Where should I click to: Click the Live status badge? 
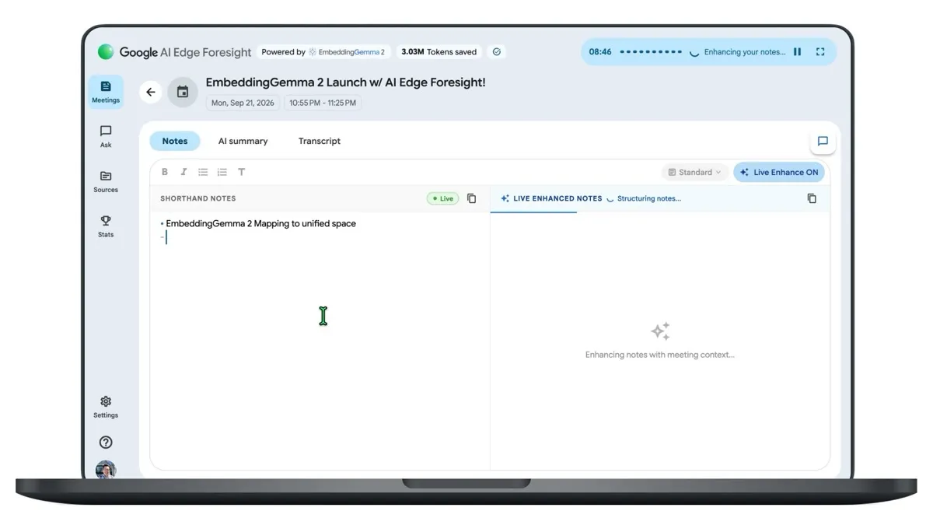click(x=443, y=198)
